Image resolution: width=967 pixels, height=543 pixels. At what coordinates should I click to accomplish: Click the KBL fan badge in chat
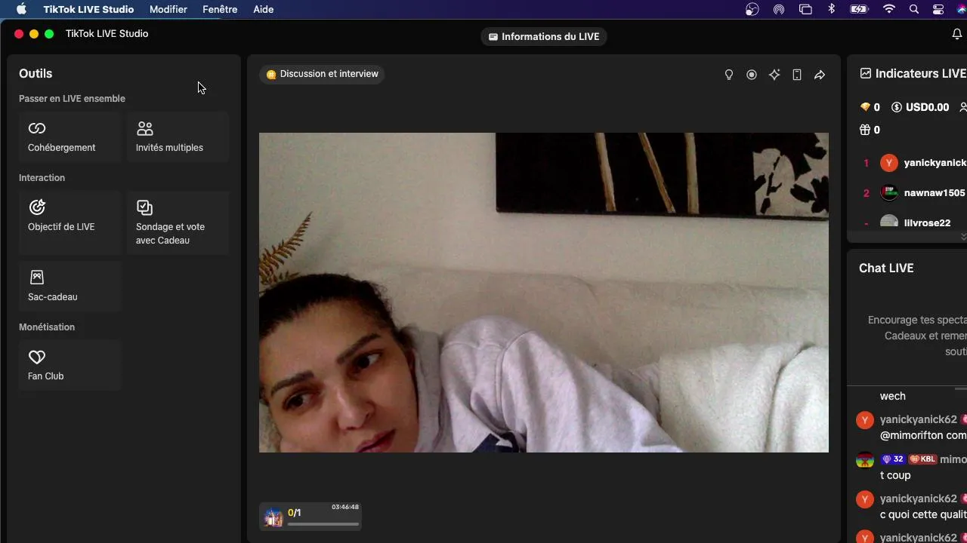(x=922, y=459)
